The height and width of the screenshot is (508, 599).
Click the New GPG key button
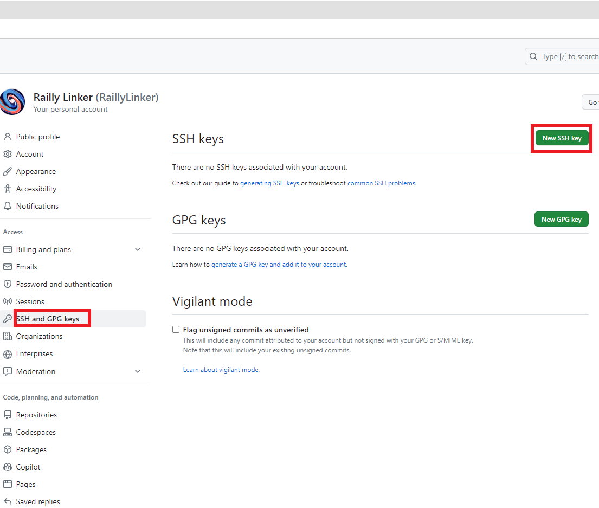pos(561,219)
